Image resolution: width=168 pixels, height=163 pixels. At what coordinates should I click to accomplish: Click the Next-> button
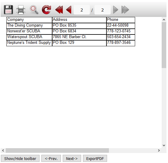[72, 158]
